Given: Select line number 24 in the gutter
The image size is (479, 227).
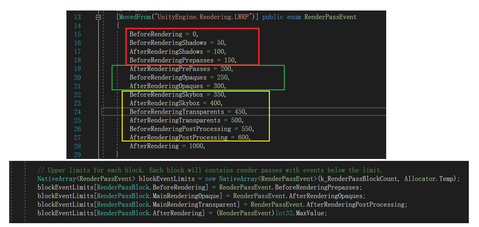Looking at the screenshot, I should click(78, 112).
